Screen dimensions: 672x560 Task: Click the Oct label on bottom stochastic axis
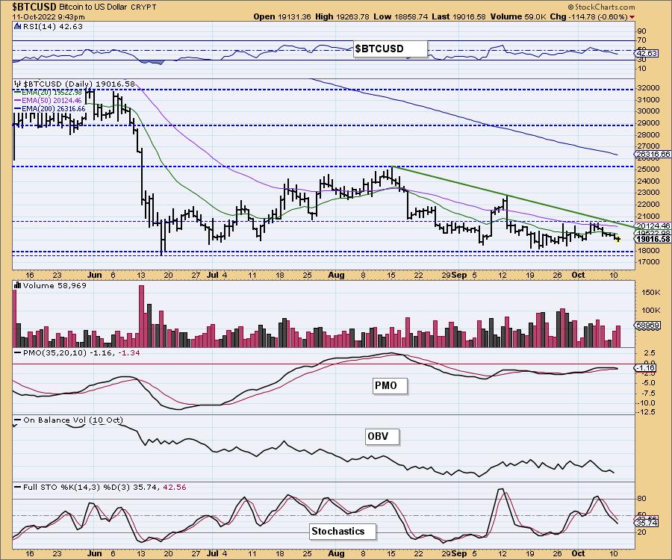tap(578, 553)
